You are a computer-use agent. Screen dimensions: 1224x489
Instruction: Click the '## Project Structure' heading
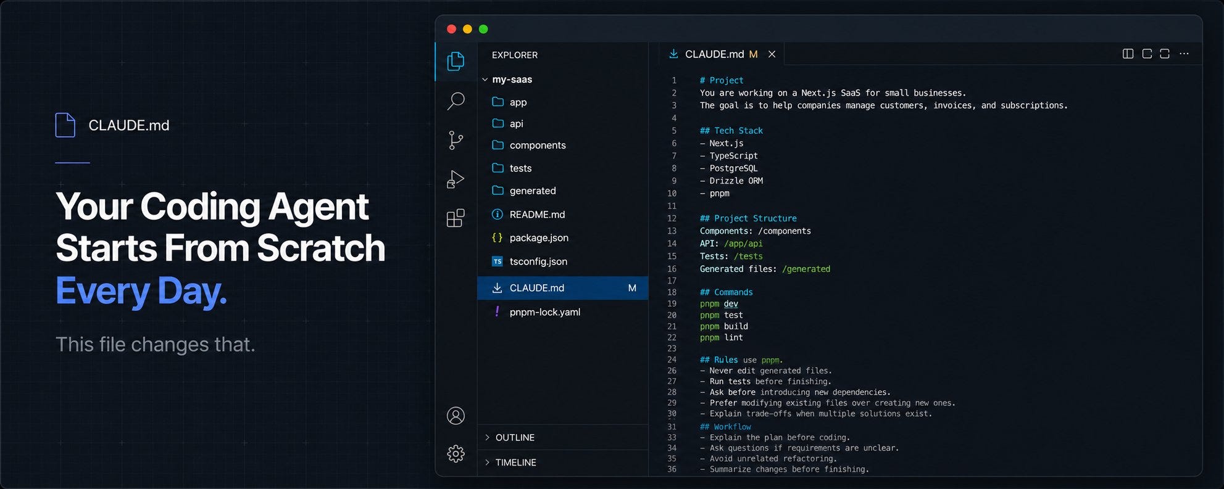(x=748, y=218)
